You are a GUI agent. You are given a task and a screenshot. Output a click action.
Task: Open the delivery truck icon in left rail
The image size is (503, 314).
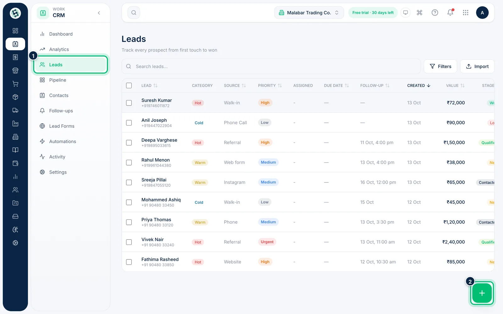pyautogui.click(x=15, y=110)
